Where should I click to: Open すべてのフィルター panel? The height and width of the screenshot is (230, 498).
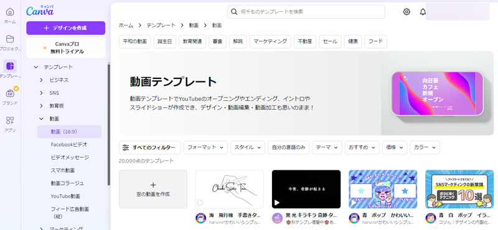(150, 147)
